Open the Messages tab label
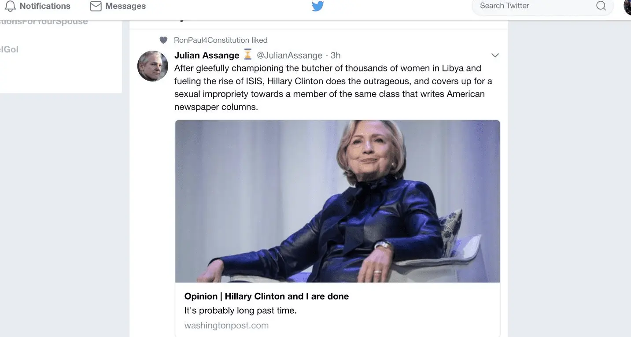This screenshot has height=337, width=631. tap(125, 6)
